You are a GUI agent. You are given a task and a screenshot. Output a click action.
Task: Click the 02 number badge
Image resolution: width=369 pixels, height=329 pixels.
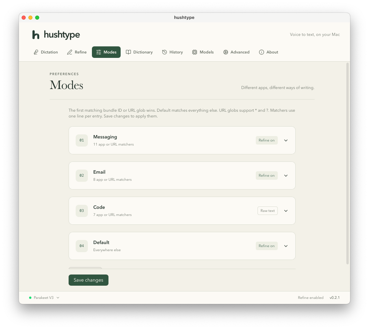tap(82, 175)
